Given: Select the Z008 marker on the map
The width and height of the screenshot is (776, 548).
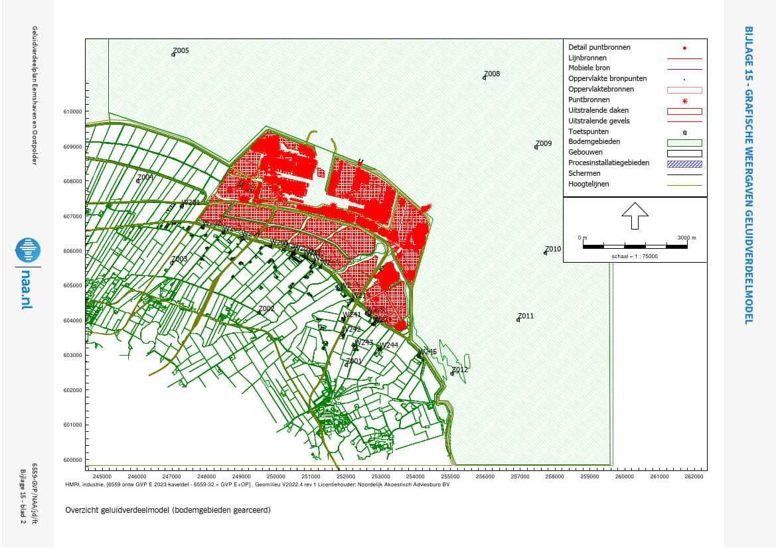Looking at the screenshot, I should [x=485, y=78].
